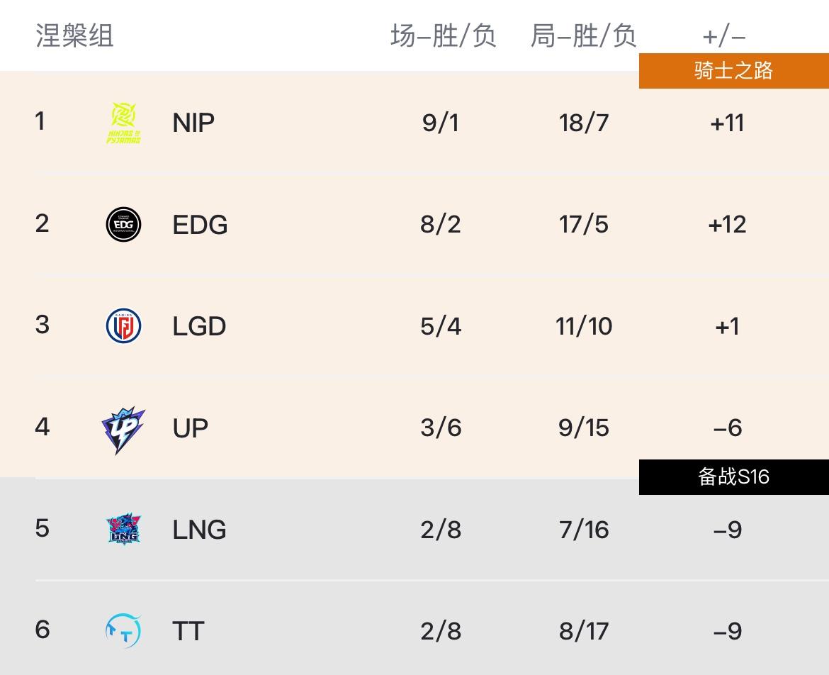
Task: Select the UP team name
Action: pyautogui.click(x=190, y=428)
